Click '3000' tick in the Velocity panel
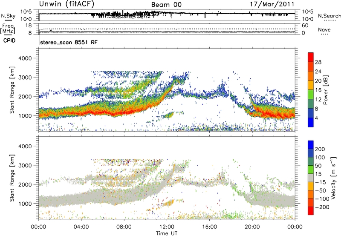 [25, 165]
